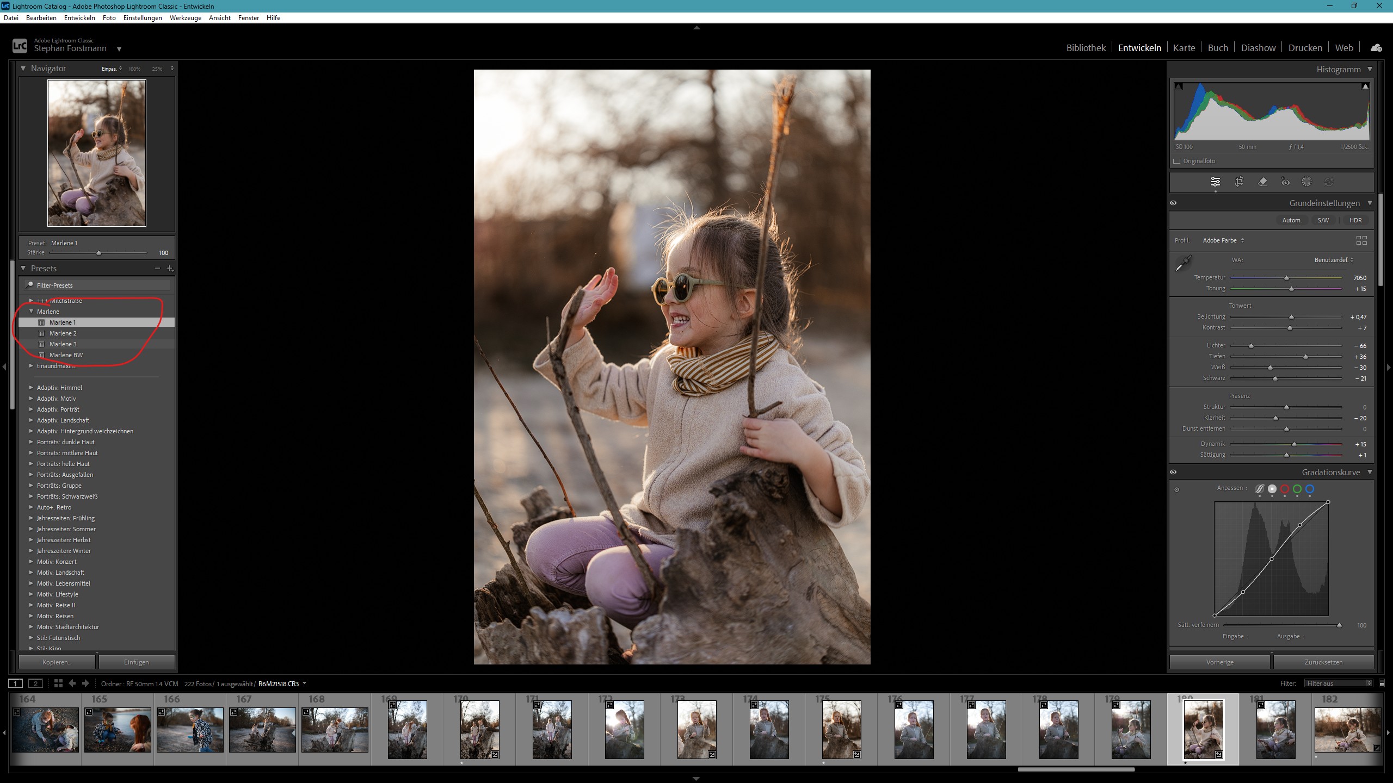Toggle the filter switch beside Filter aus

[x=1382, y=683]
